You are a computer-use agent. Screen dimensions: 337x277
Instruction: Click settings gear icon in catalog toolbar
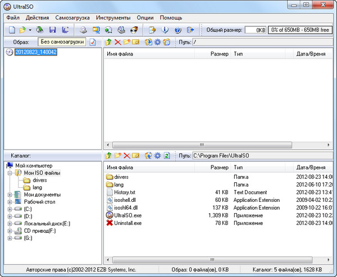pos(157,155)
